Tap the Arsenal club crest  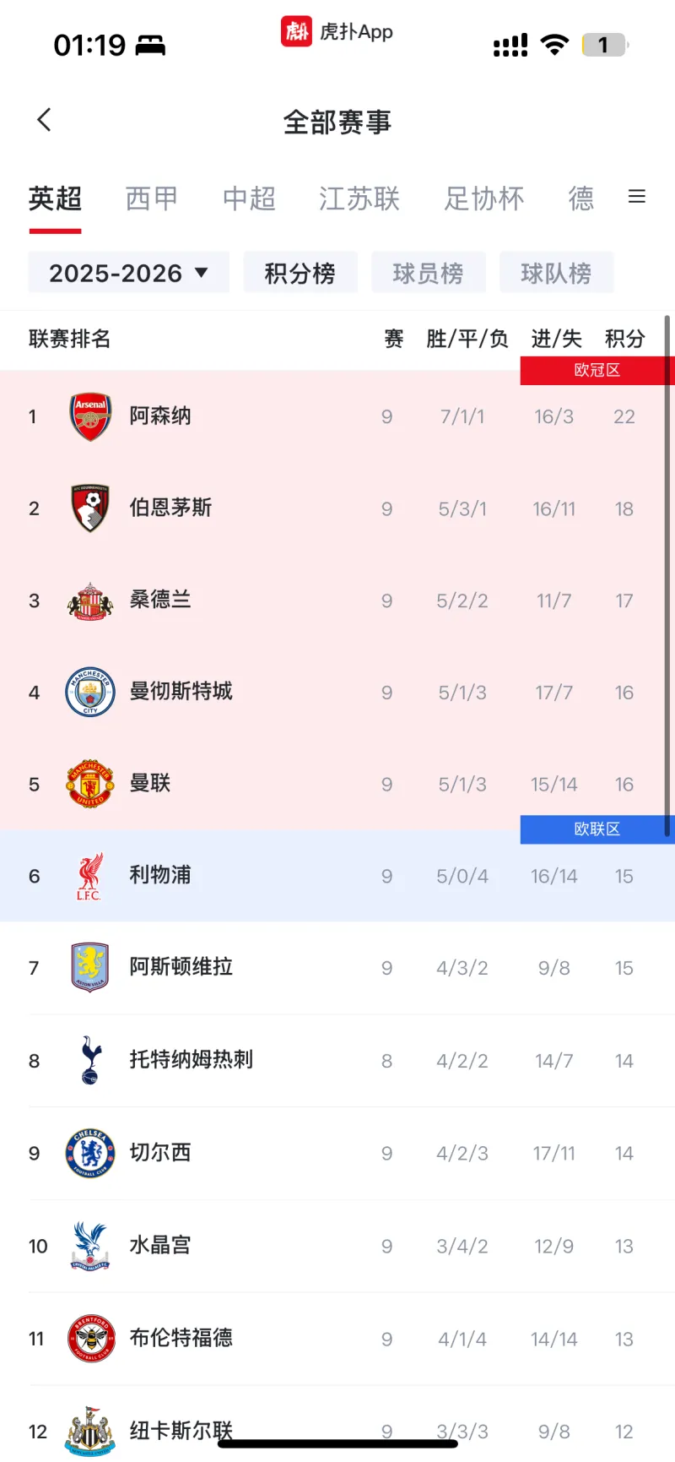tap(90, 416)
